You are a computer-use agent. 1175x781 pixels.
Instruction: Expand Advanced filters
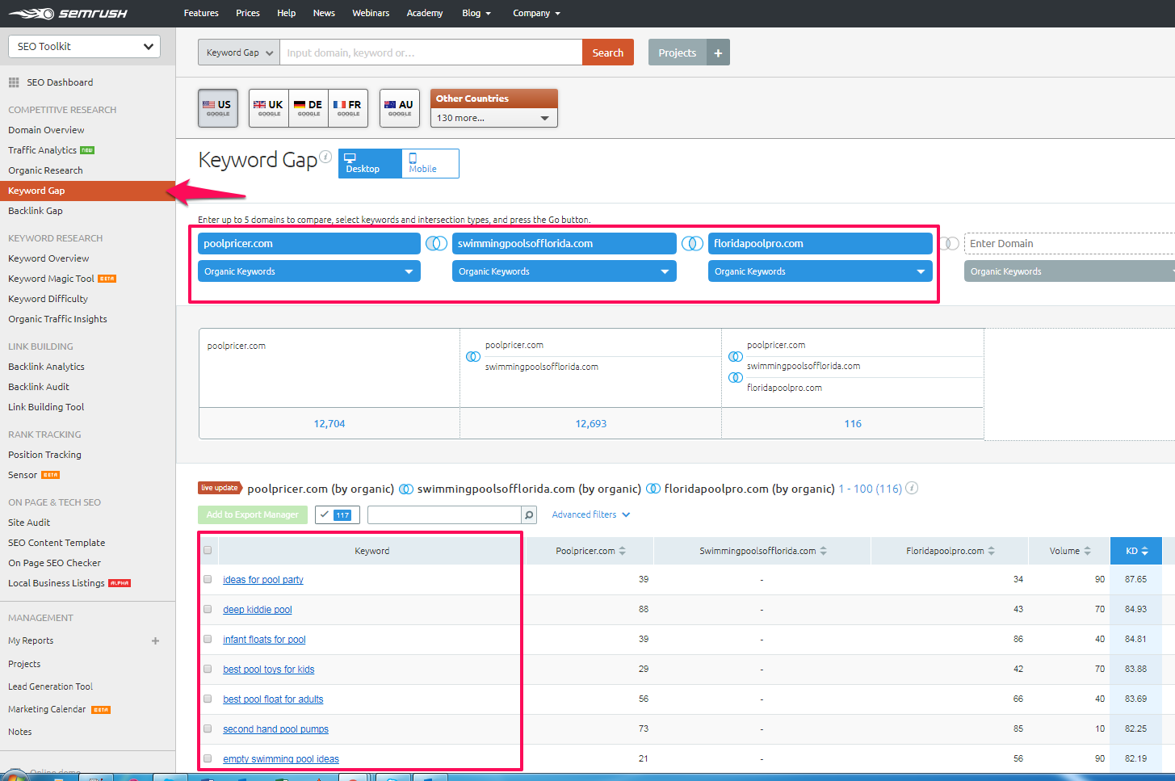[590, 514]
